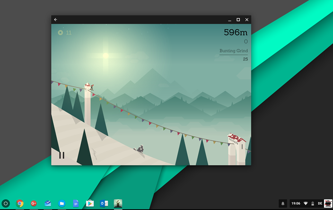Screen dimensions: 333x210
Task: Open the notifications bell
Action: 283,203
